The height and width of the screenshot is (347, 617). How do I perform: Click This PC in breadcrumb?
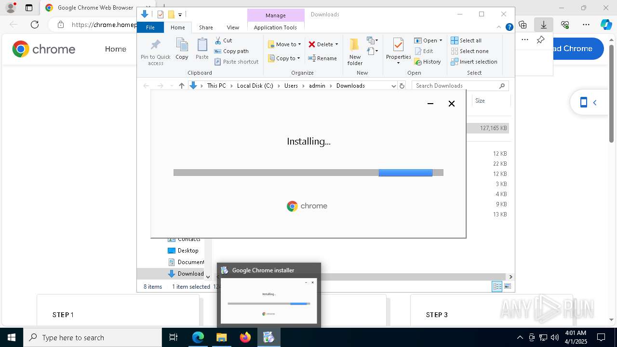click(216, 86)
